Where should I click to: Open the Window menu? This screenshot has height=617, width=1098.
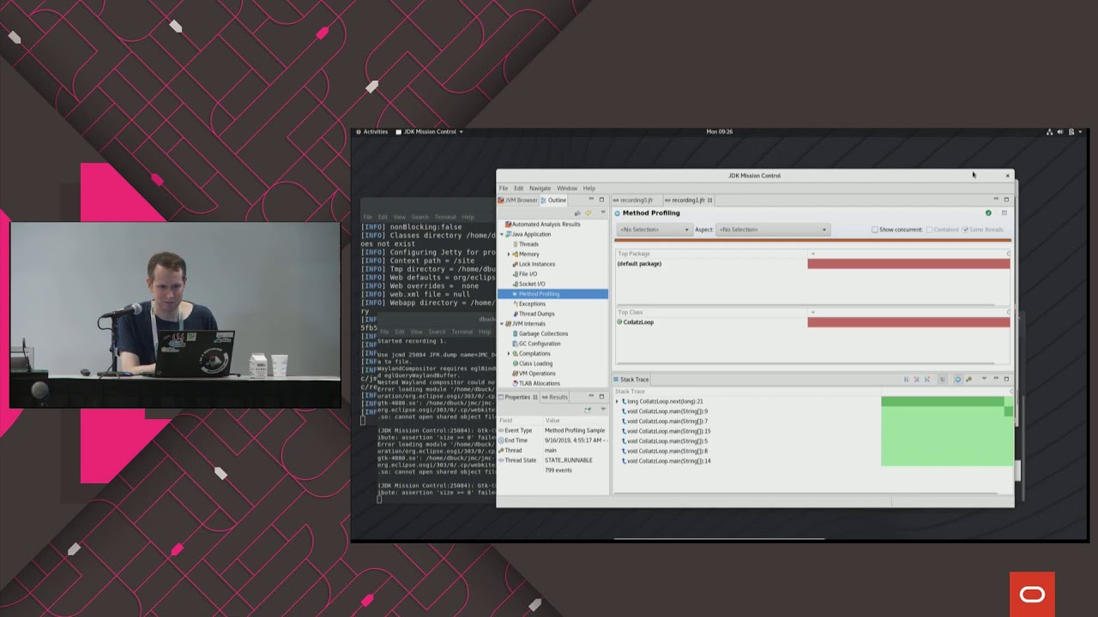567,189
